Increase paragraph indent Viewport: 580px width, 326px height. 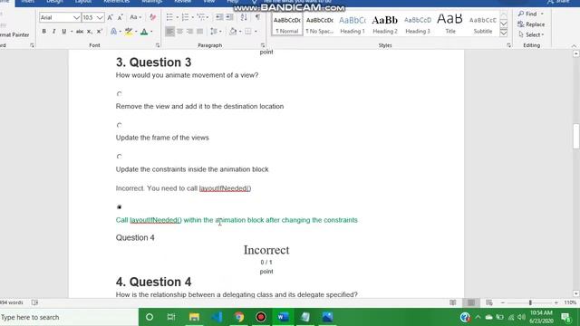coord(229,17)
